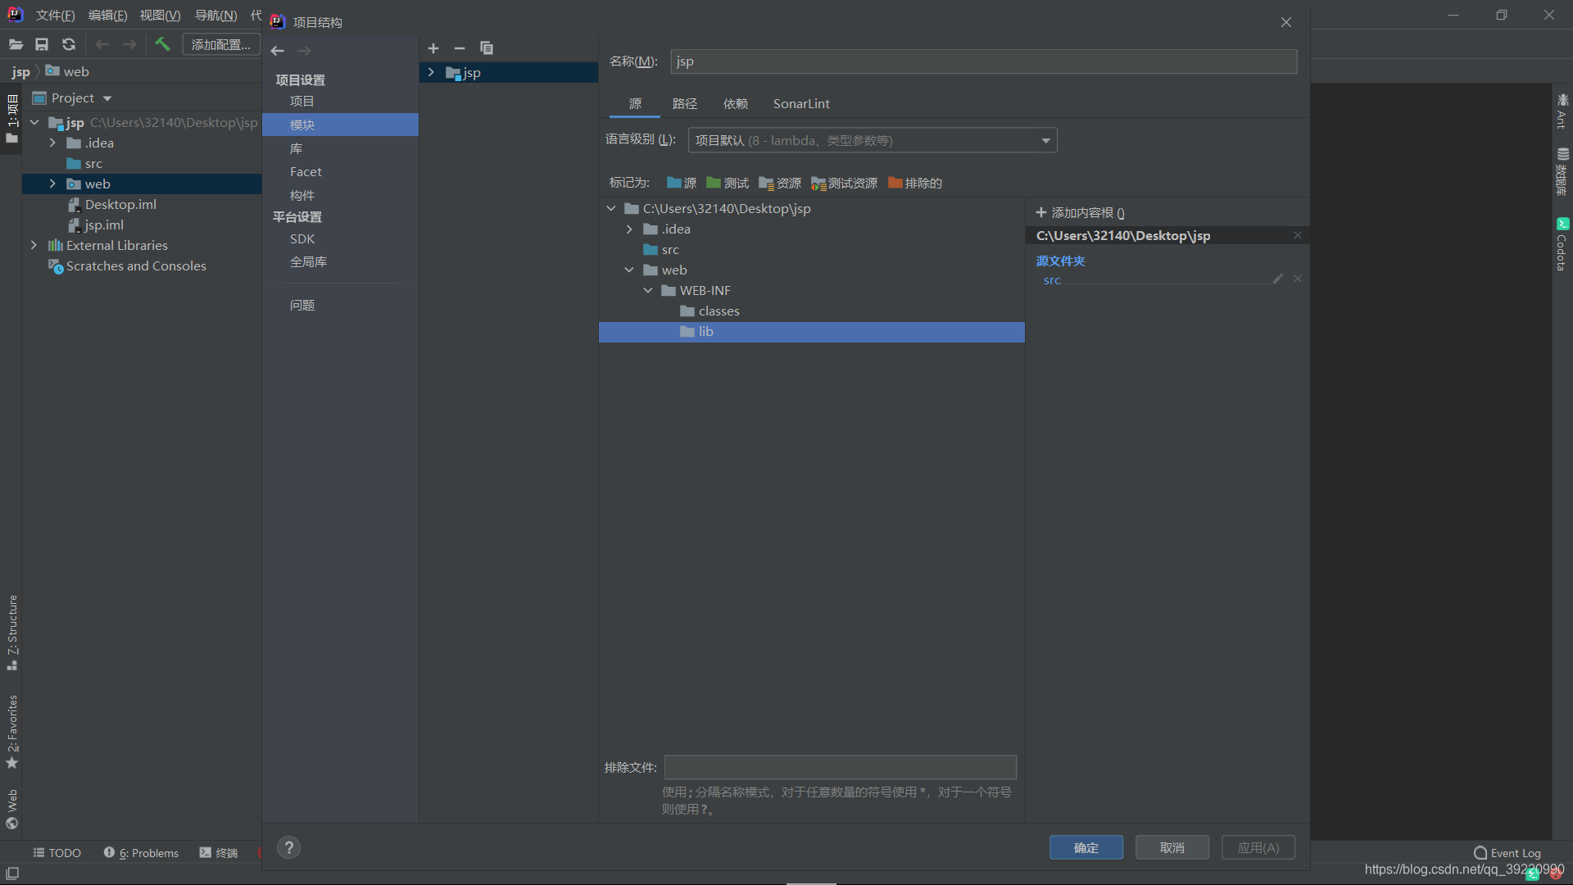Click the add module plus icon
1573x885 pixels.
433,48
